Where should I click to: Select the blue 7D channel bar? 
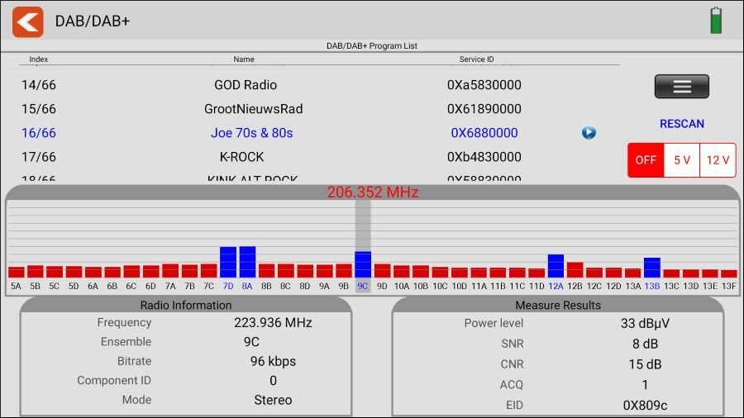(x=228, y=263)
